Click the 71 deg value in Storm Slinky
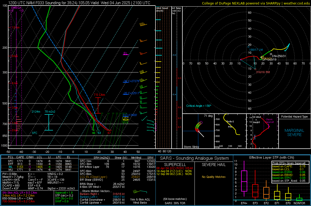 click(x=208, y=116)
